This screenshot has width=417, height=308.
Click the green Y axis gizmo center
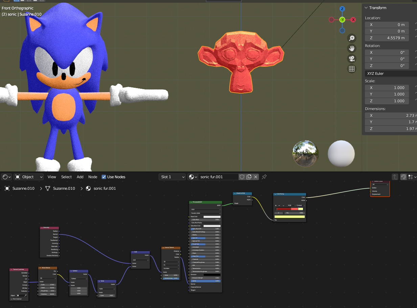342,20
